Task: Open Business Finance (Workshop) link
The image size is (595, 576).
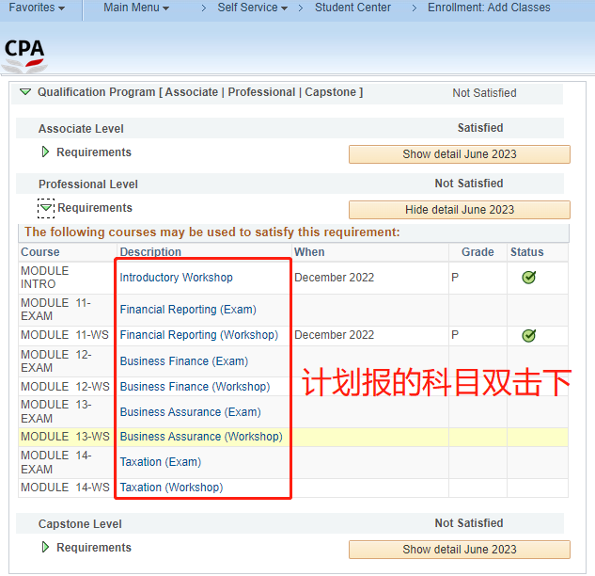Action: (x=195, y=387)
